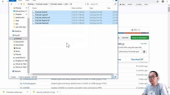The height and width of the screenshot is (95, 170).
Task: Open Network in navigation pane
Action: point(17,71)
